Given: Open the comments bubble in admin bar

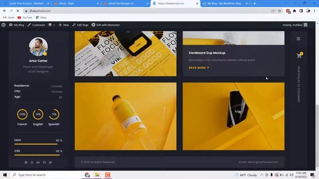Looking at the screenshot, I should (52, 25).
